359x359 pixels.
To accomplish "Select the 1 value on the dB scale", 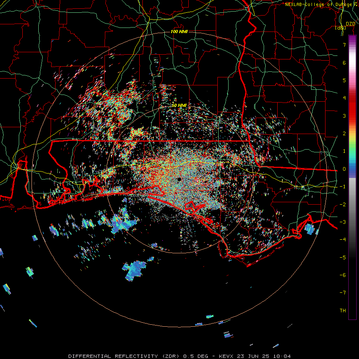I will coord(344,151).
